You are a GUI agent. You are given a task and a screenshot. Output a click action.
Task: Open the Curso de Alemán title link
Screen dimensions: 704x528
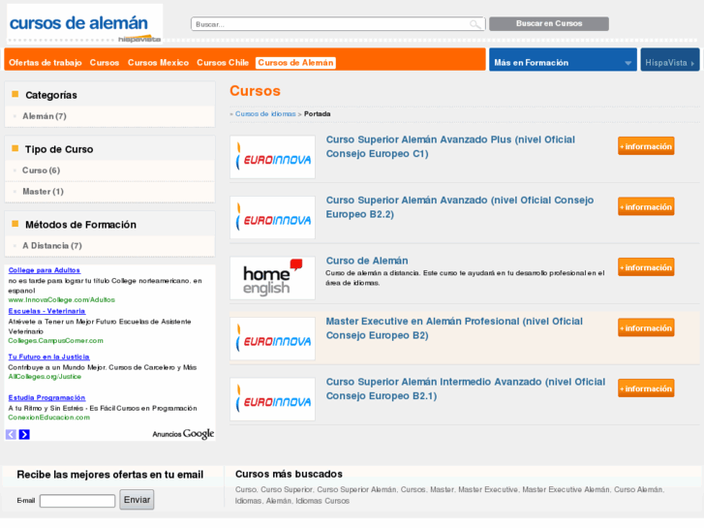(367, 261)
